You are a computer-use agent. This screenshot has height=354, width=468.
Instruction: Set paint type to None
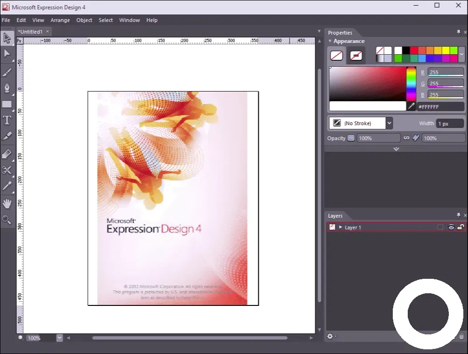[x=380, y=50]
